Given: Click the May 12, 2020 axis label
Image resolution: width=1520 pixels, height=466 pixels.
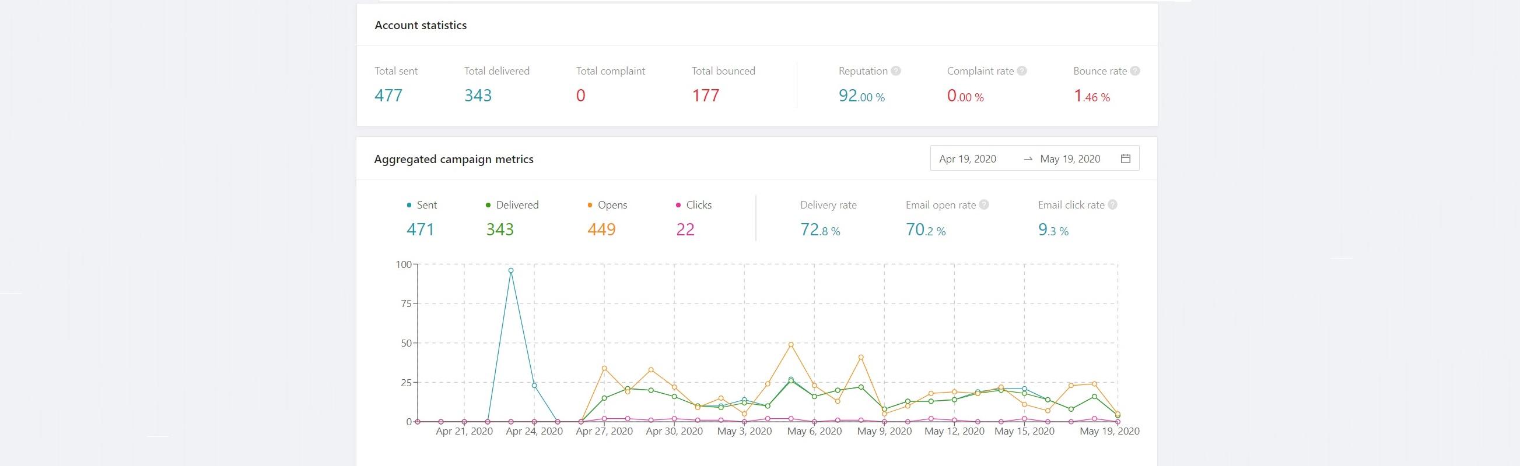Looking at the screenshot, I should (954, 431).
